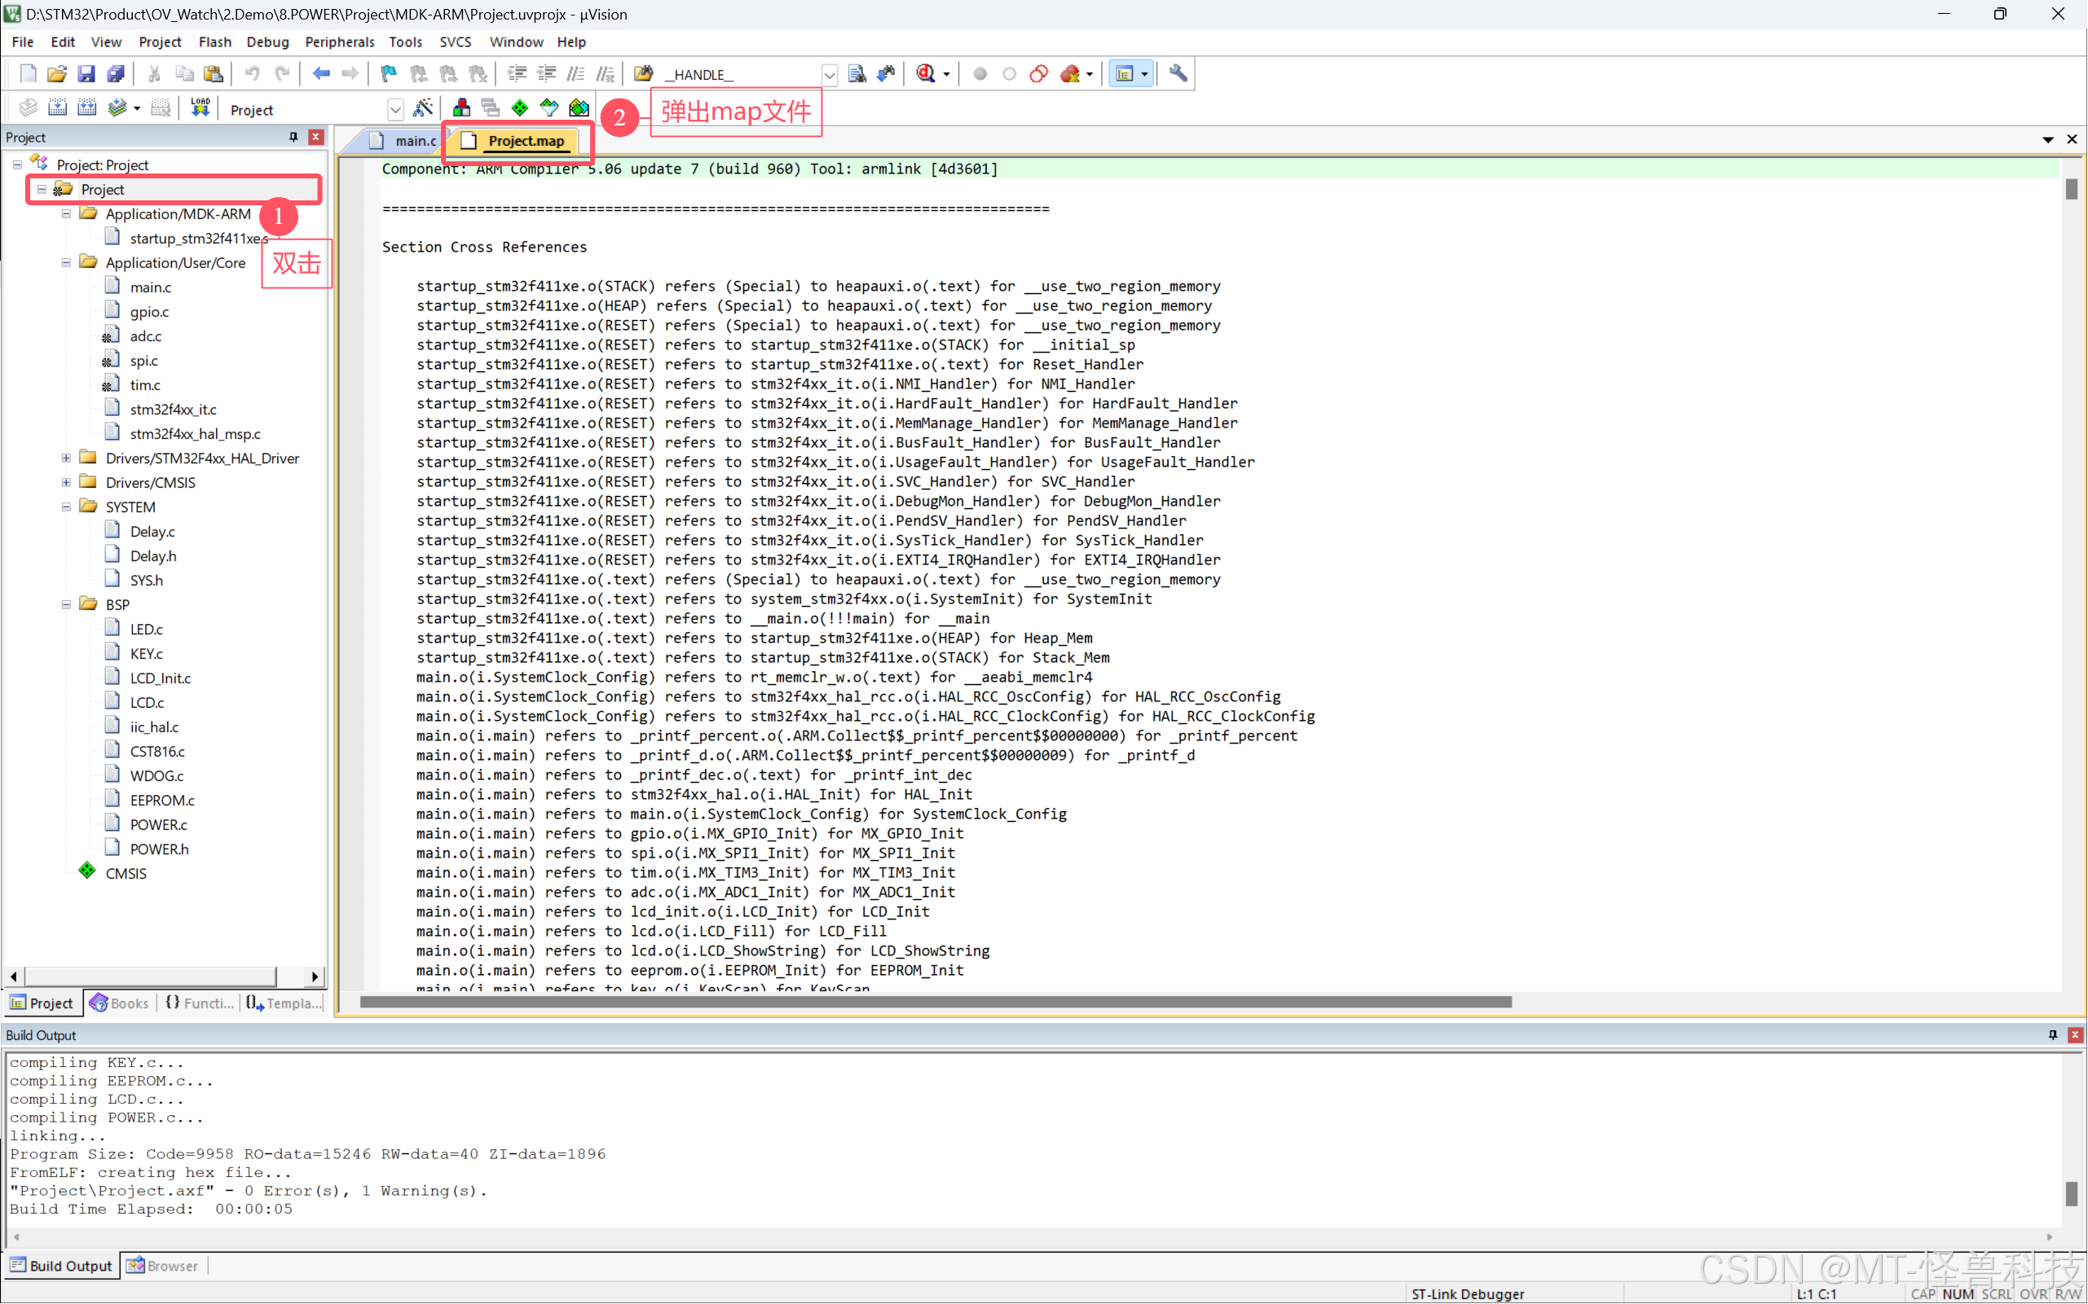
Task: Click the Build target icon
Action: coord(58,108)
